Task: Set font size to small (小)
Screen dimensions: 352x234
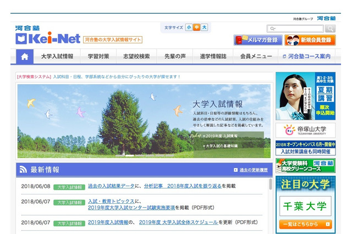Action: [189, 27]
